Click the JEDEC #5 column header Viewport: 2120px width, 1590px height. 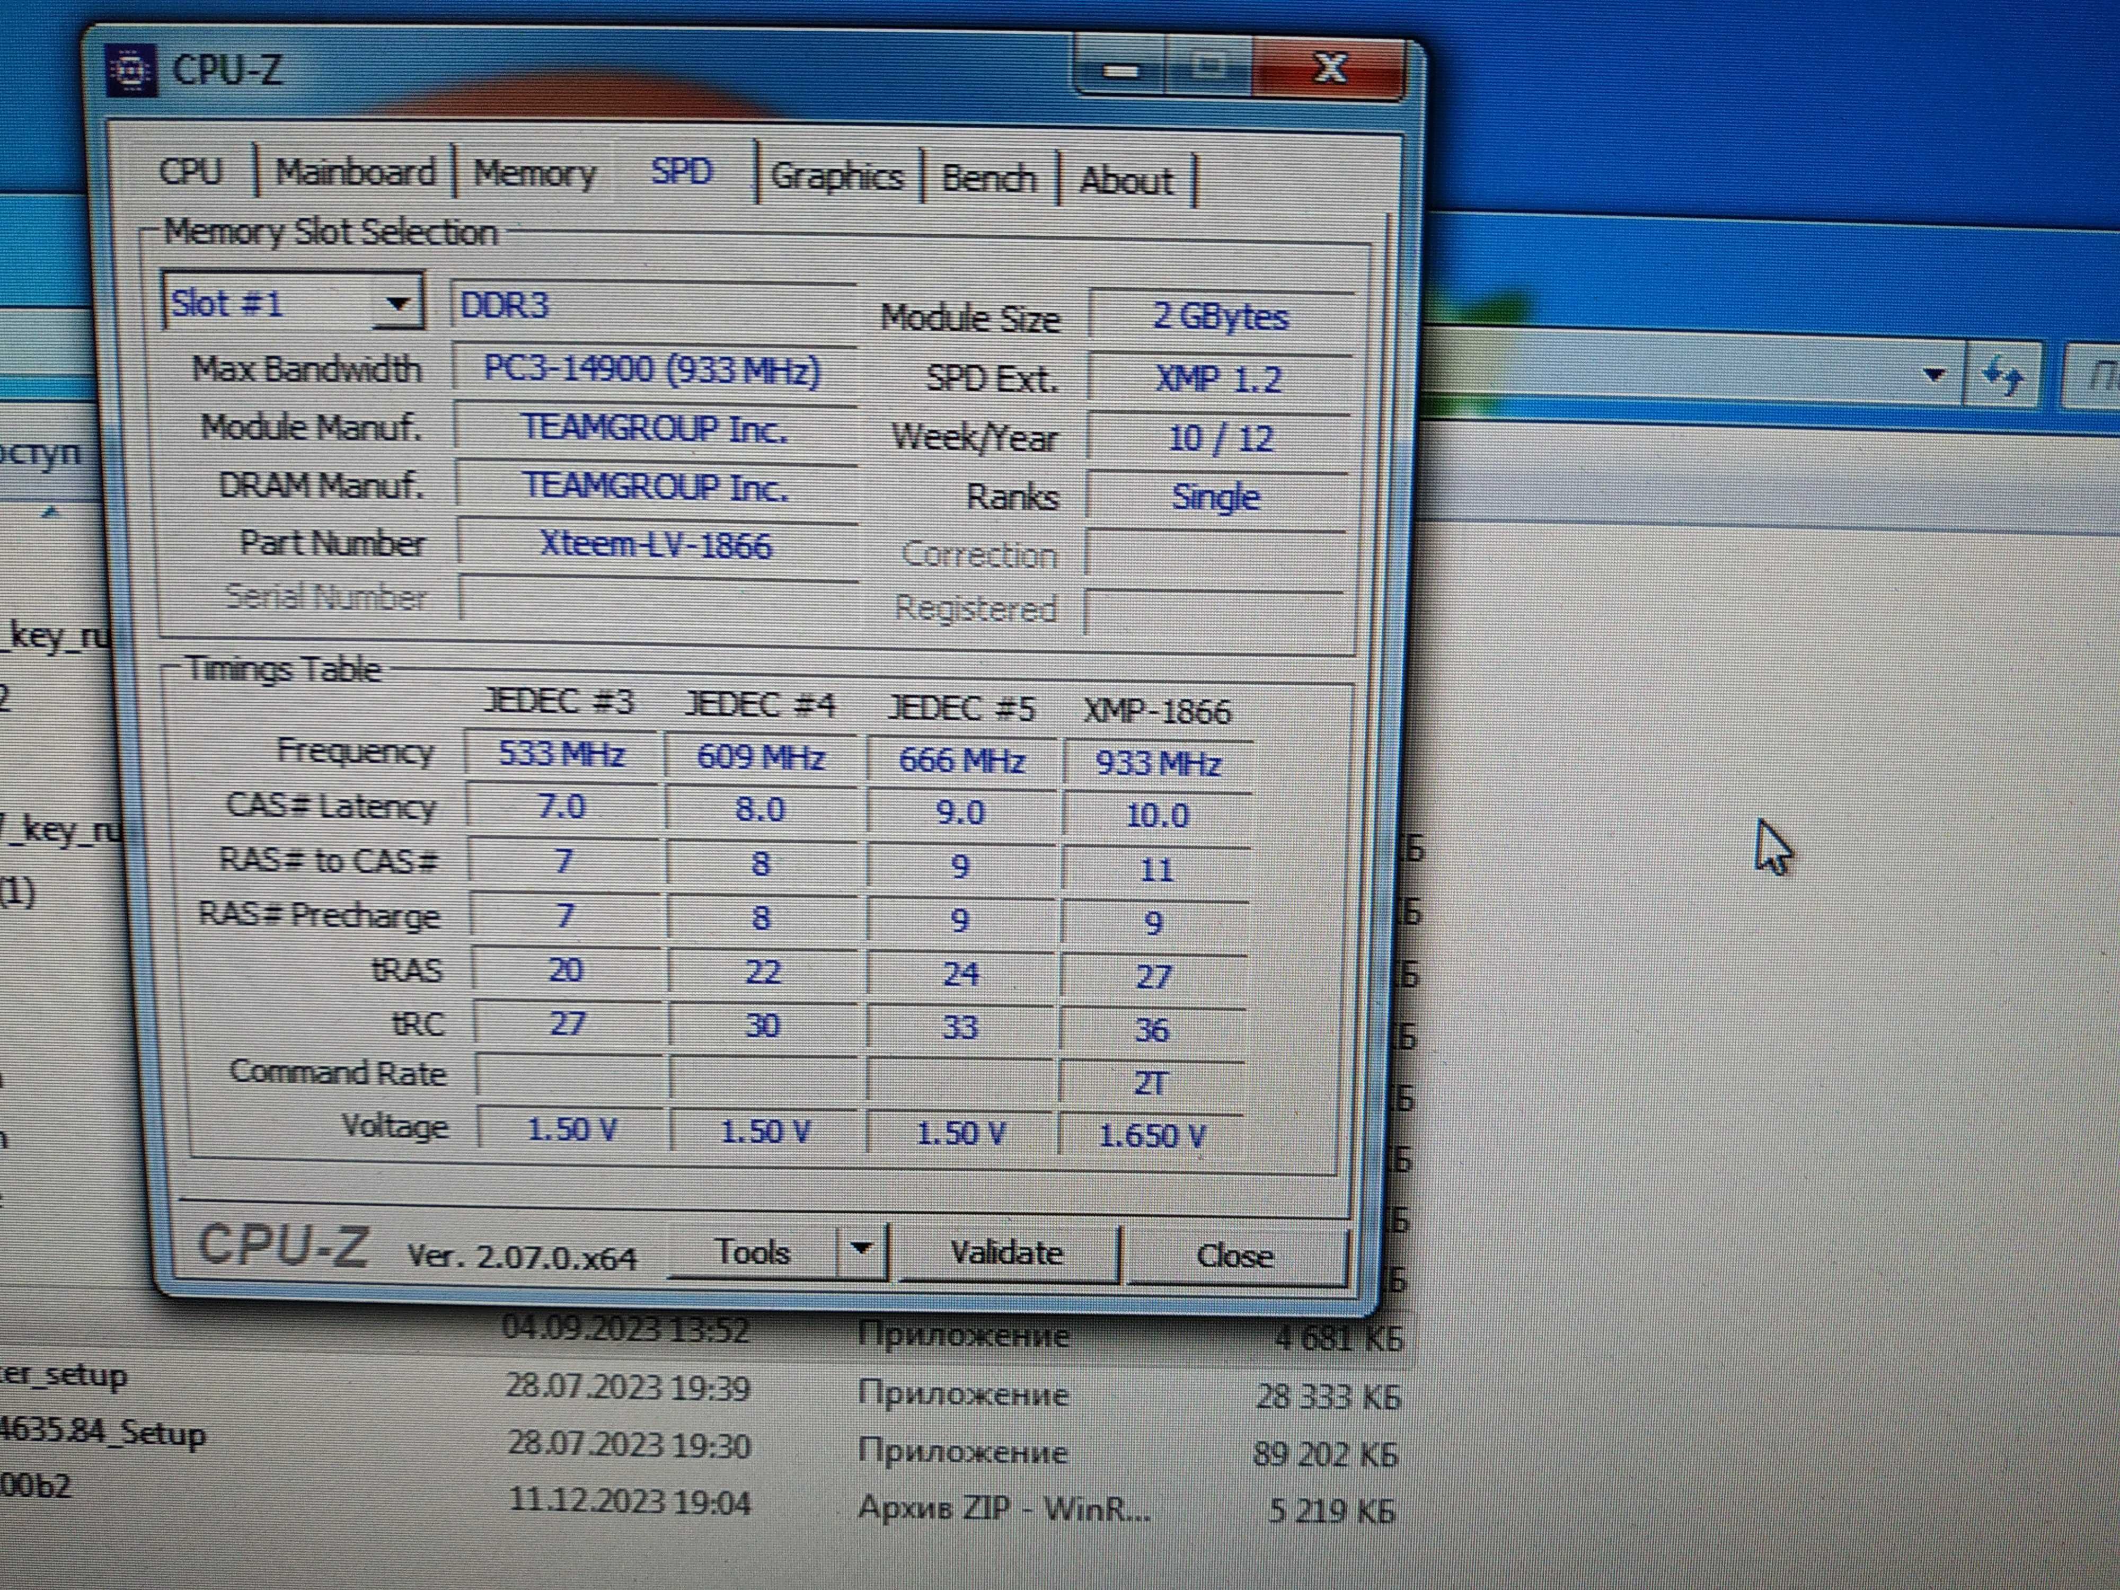961,709
